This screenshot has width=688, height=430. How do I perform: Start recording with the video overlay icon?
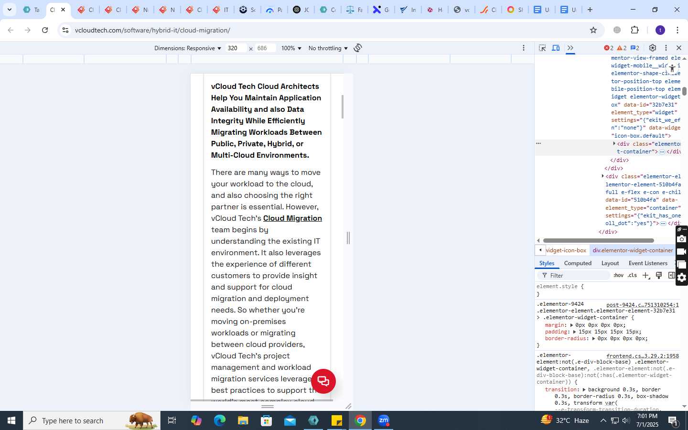pos(682,252)
